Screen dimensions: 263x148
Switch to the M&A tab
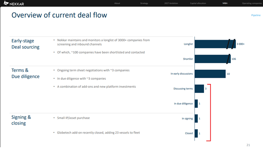coord(225,3)
